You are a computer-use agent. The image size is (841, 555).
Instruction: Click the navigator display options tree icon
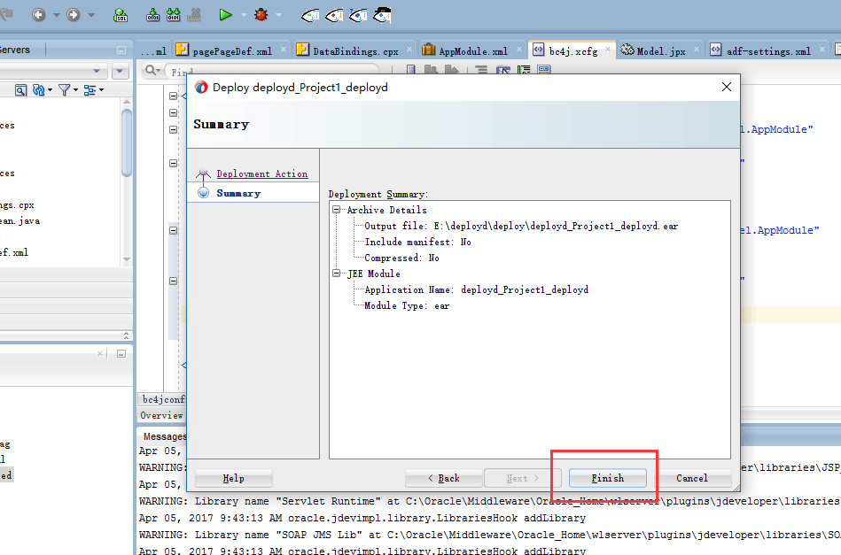(x=90, y=90)
